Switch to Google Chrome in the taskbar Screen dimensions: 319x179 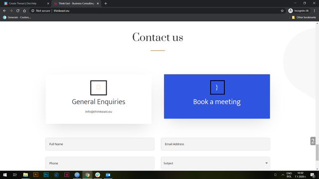[x=87, y=175]
